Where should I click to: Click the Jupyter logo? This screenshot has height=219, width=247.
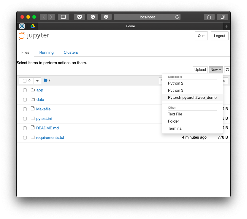pyautogui.click(x=34, y=36)
